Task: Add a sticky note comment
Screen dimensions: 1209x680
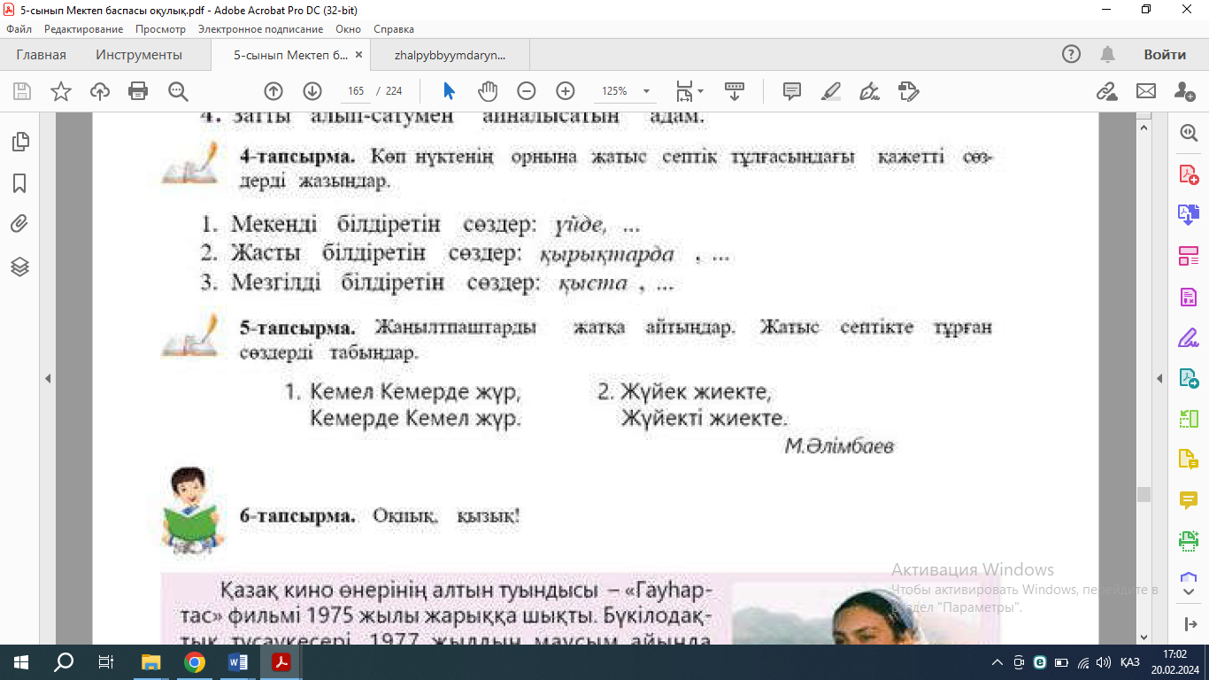Action: [791, 91]
